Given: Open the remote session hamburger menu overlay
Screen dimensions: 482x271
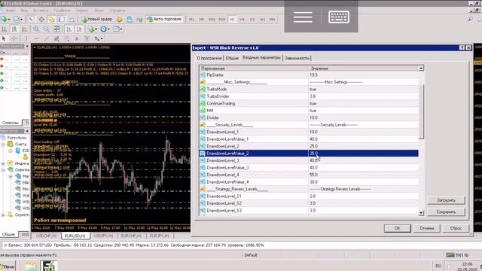Looking at the screenshot, I should click(303, 17).
